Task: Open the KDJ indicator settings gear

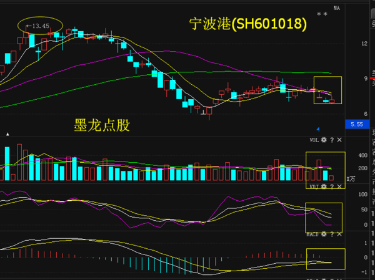Action: point(324,186)
